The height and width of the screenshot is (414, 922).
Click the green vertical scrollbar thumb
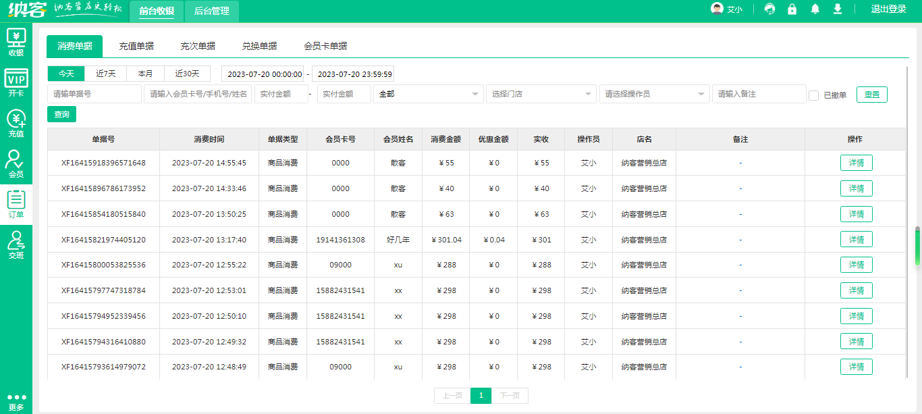click(x=917, y=247)
